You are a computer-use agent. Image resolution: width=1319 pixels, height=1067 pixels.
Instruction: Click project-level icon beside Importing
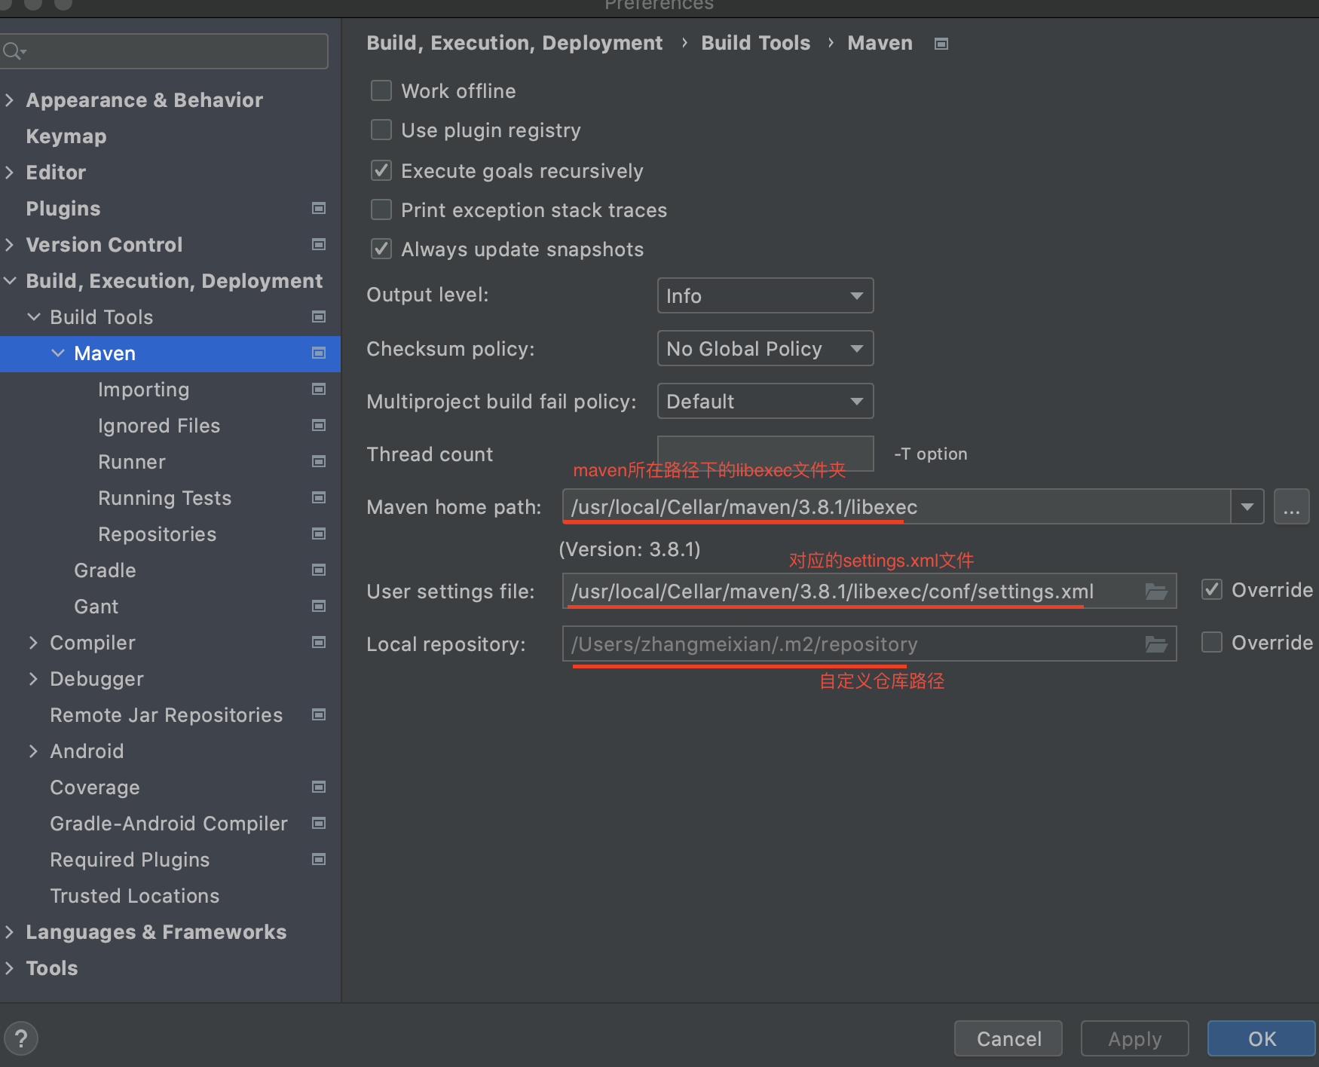pos(319,389)
